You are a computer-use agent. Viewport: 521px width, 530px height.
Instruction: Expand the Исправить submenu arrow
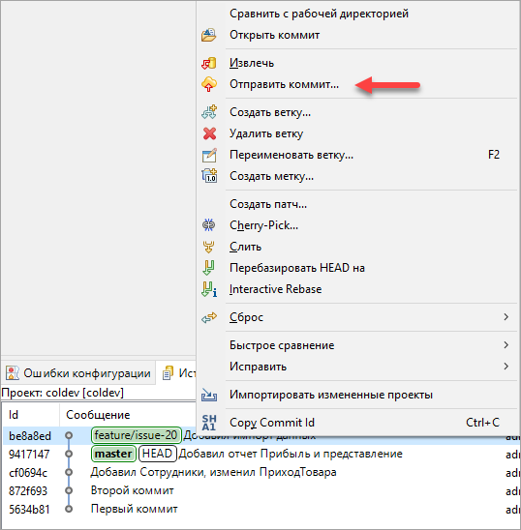tap(506, 367)
